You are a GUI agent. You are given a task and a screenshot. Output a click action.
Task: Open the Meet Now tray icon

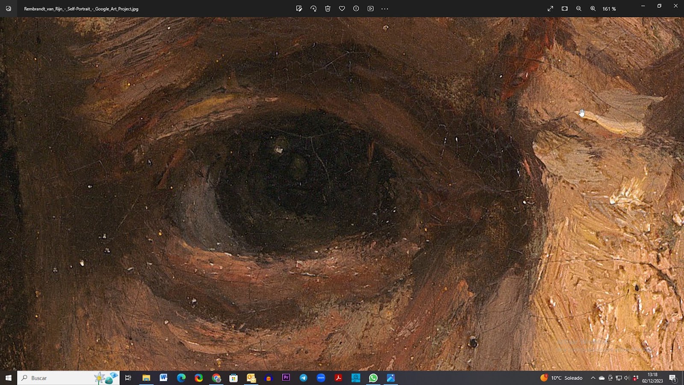click(610, 378)
